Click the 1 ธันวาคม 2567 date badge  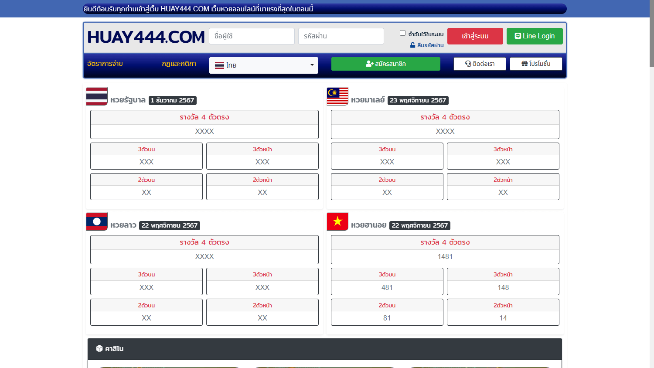click(x=172, y=100)
